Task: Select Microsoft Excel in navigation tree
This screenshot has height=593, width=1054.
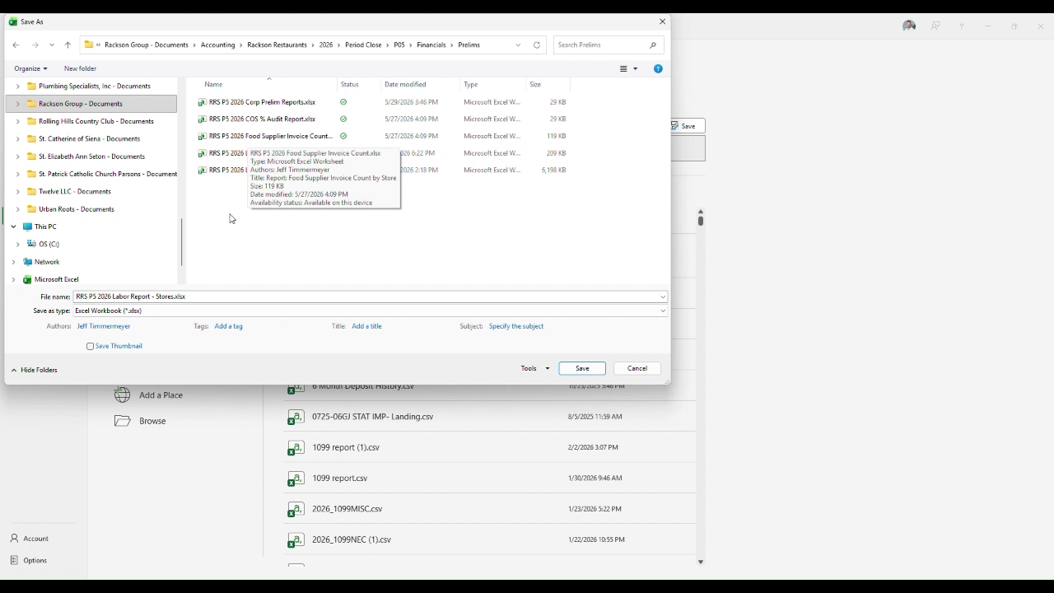Action: [56, 280]
